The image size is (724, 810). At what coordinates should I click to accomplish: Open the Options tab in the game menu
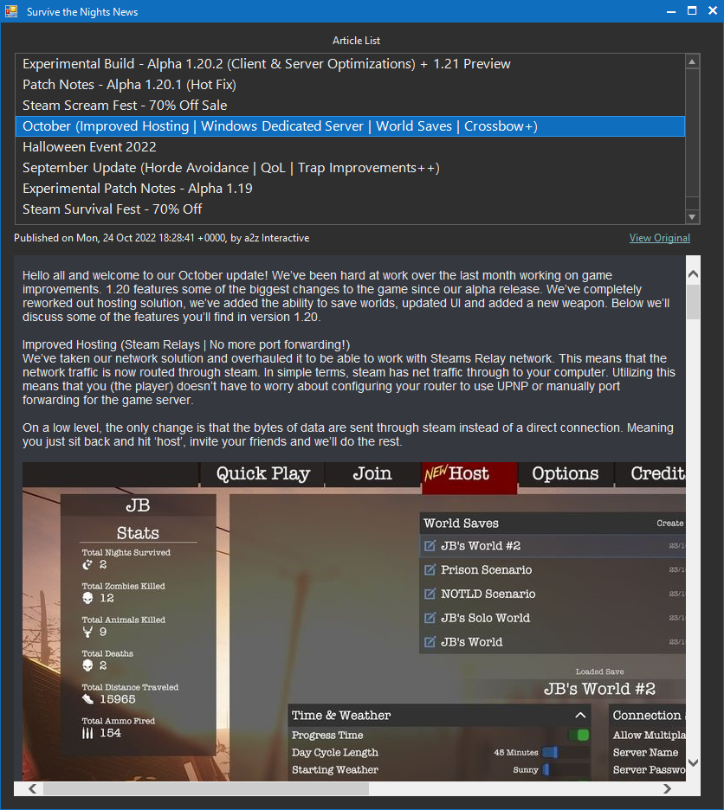tap(565, 474)
